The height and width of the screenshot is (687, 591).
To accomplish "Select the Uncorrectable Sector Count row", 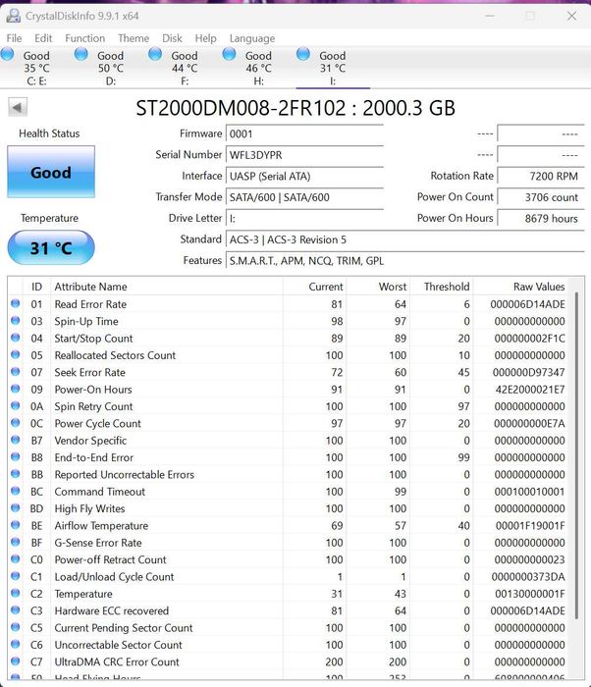I will 289,645.
